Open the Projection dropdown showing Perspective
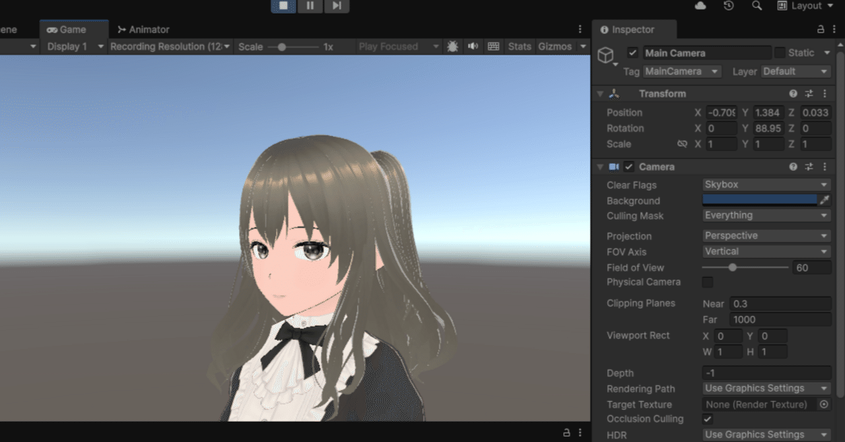The width and height of the screenshot is (845, 442). point(766,236)
